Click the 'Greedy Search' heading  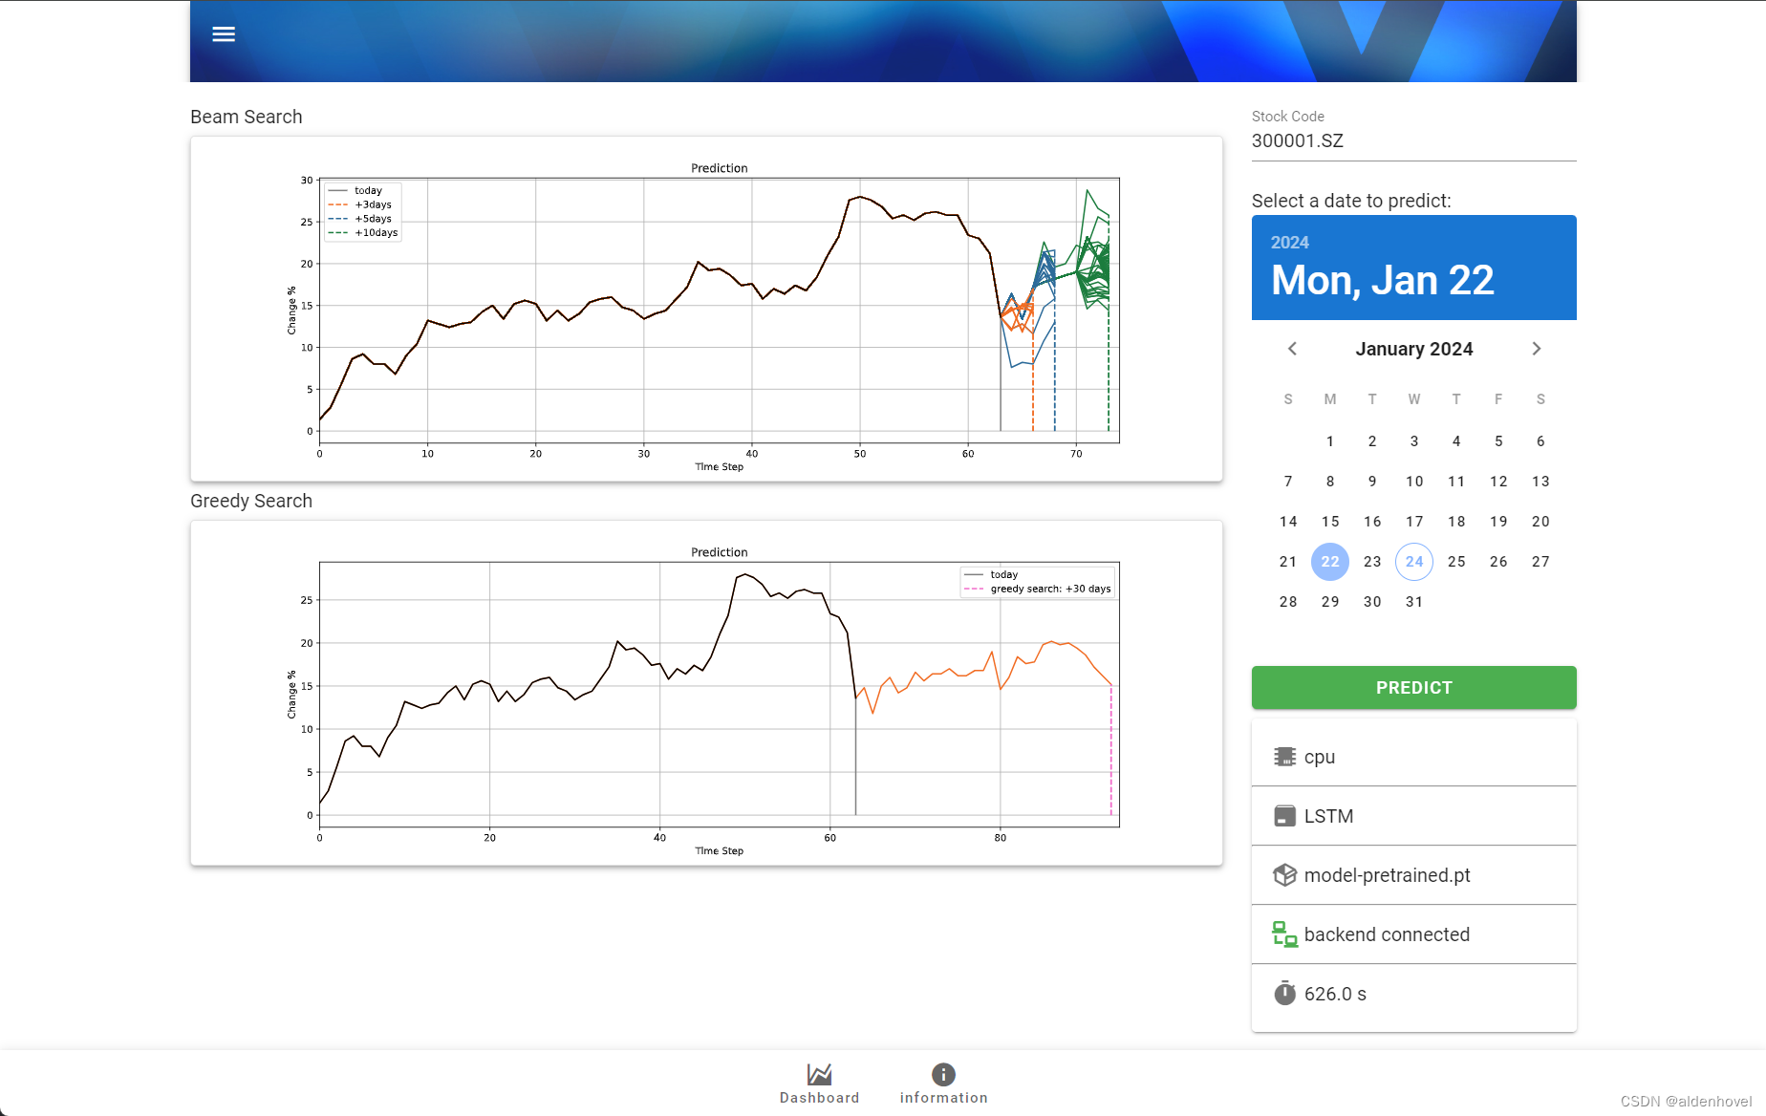click(250, 501)
